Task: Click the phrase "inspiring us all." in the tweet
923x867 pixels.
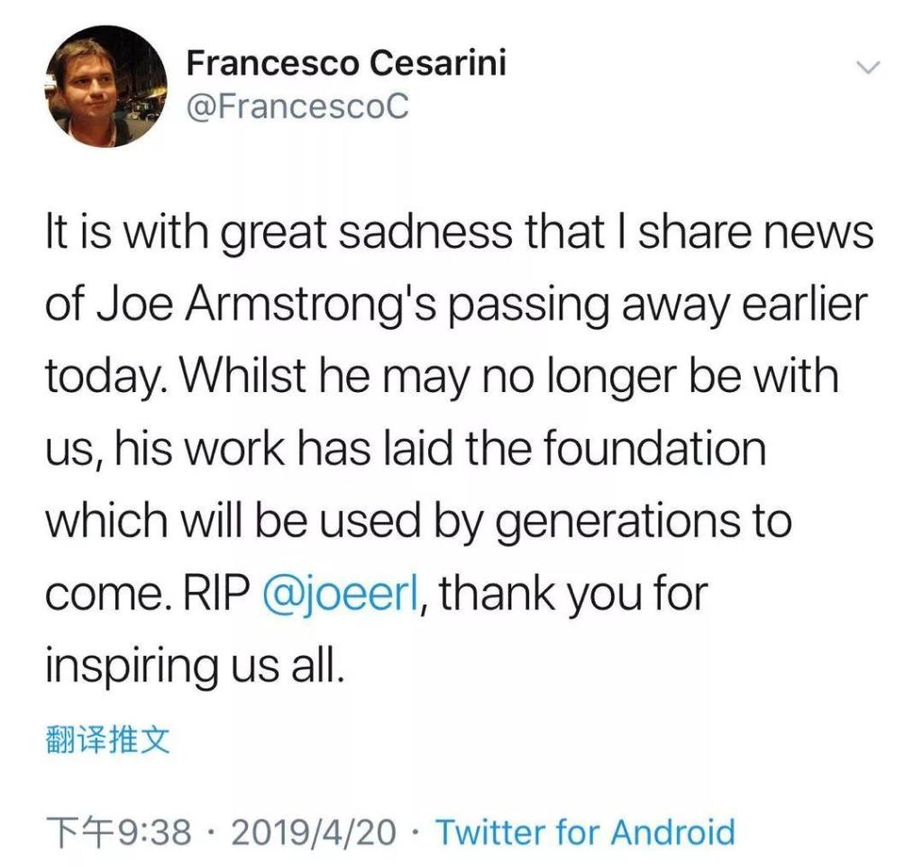Action: (x=194, y=665)
